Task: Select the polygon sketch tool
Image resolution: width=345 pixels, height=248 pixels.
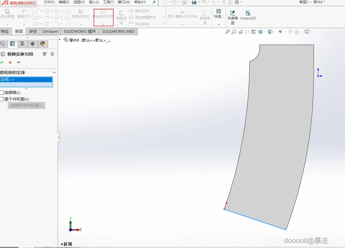Action: coord(47,24)
